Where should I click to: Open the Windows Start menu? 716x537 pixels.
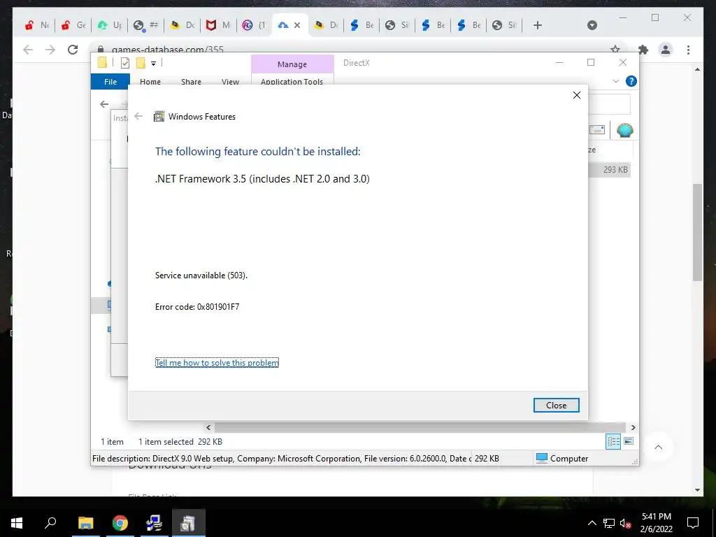(17, 523)
